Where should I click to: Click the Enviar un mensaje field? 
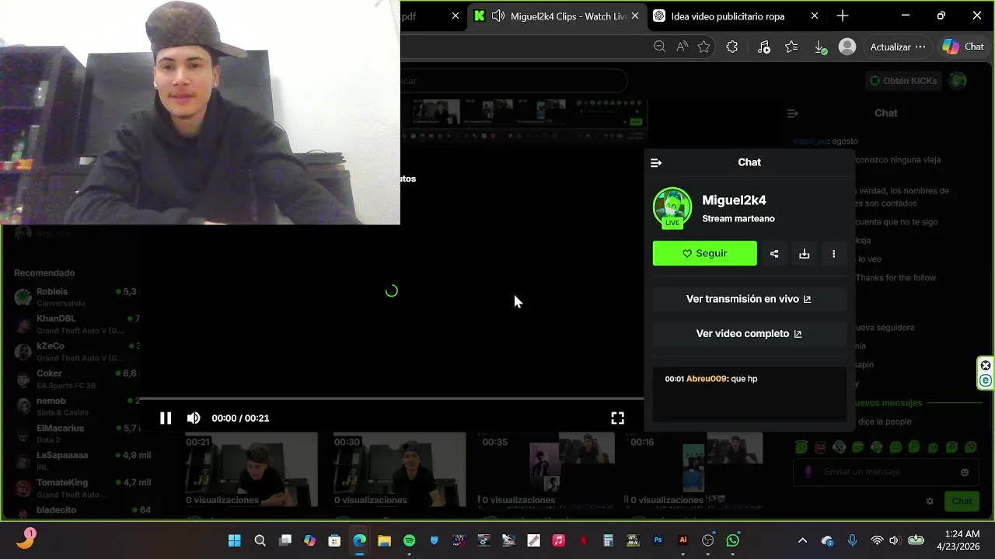[886, 472]
